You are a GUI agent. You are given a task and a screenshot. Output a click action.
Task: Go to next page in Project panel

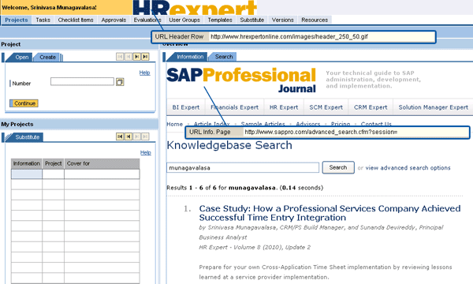click(x=136, y=57)
